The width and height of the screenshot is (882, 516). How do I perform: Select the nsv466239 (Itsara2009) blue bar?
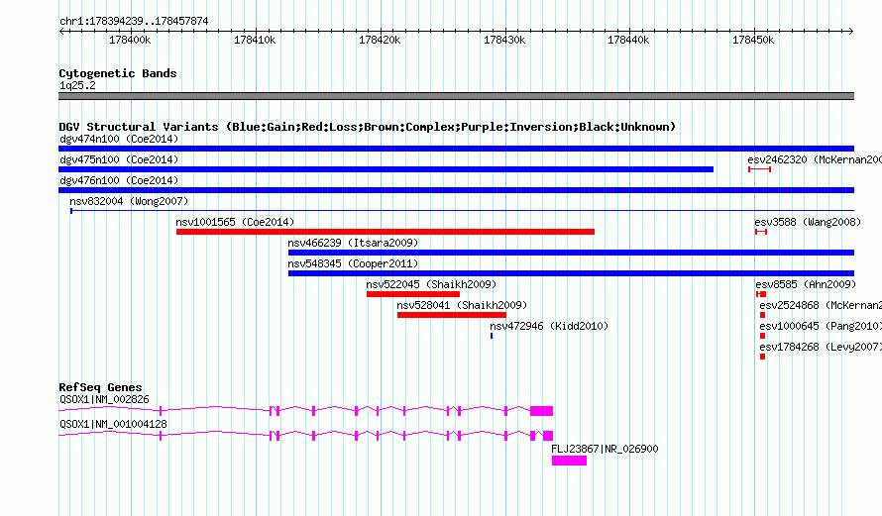click(x=571, y=253)
